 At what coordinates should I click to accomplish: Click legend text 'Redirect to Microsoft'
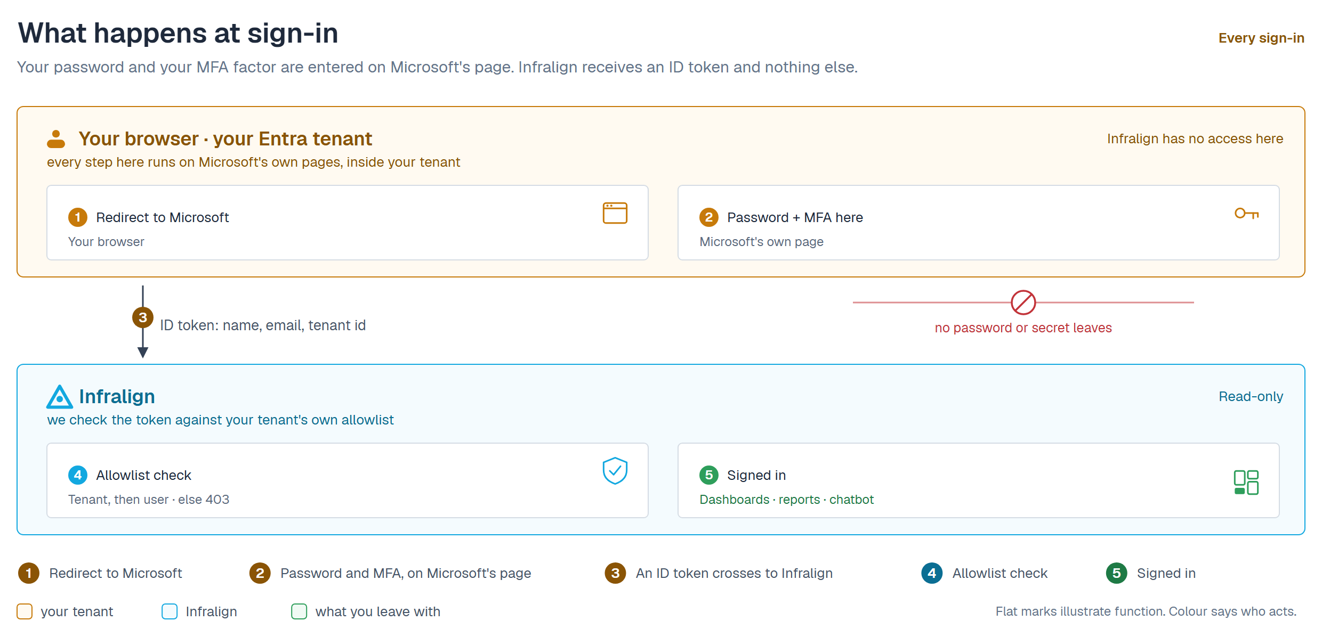coord(116,573)
